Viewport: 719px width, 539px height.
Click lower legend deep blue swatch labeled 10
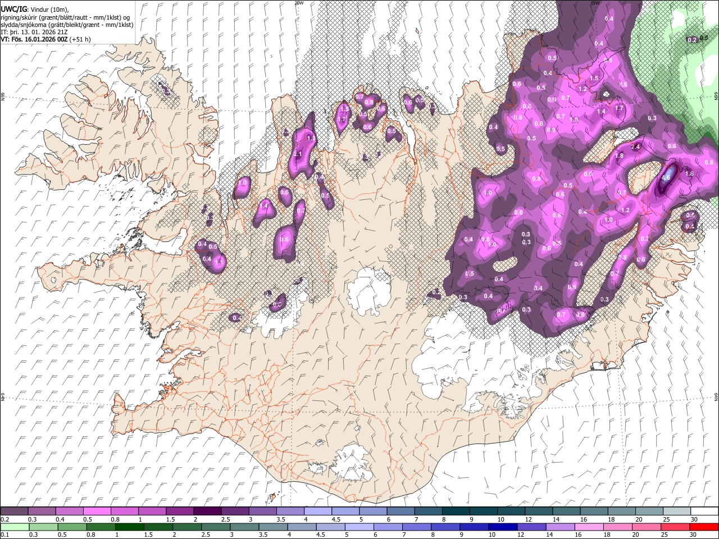[x=502, y=527]
